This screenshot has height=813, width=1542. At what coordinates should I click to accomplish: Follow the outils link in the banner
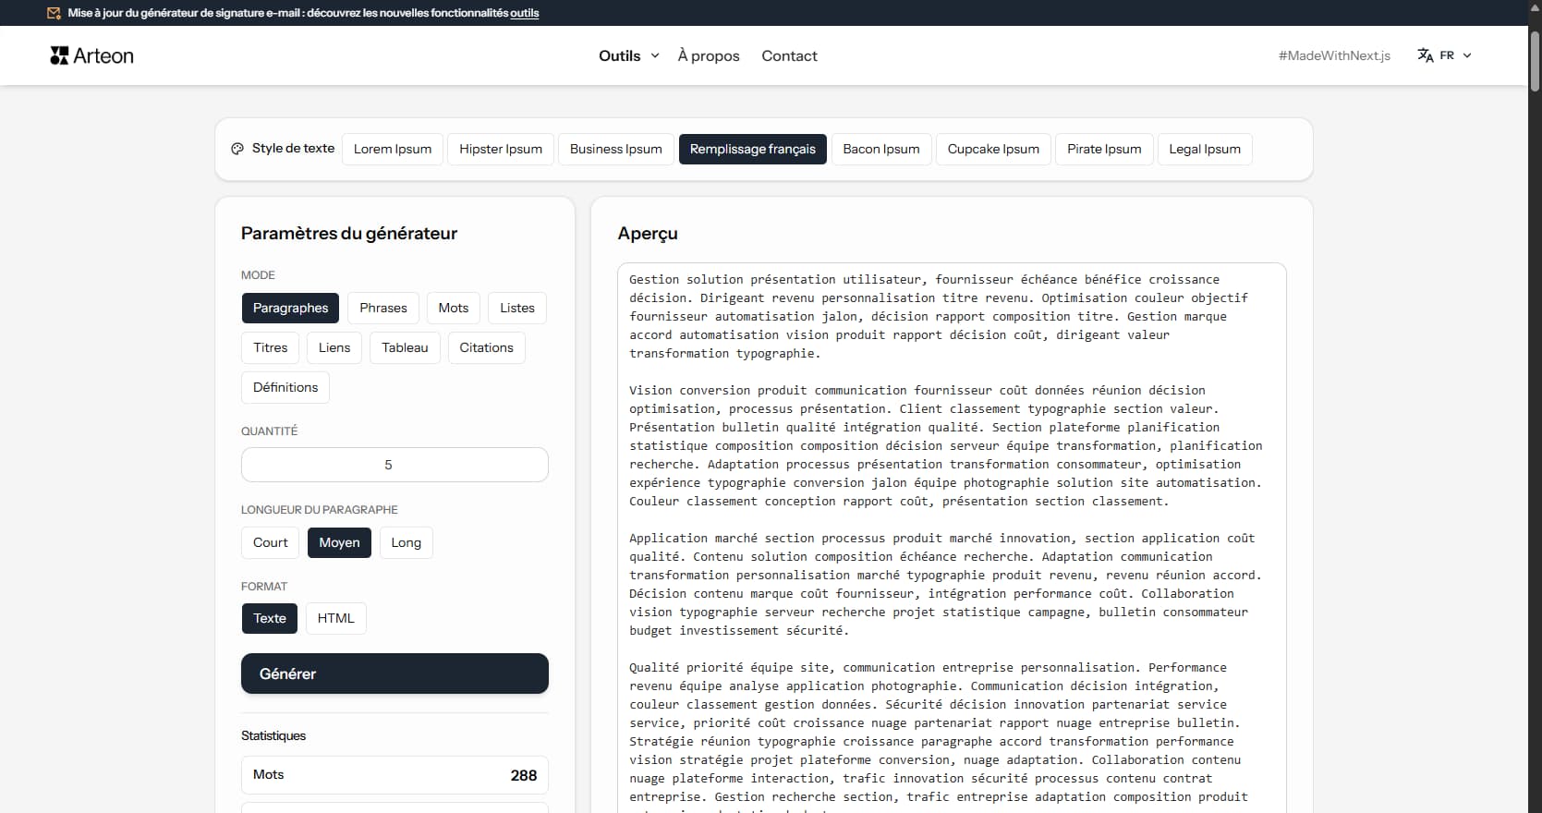(x=525, y=13)
